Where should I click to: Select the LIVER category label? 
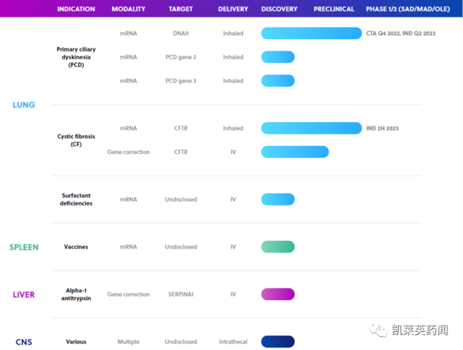pos(24,294)
